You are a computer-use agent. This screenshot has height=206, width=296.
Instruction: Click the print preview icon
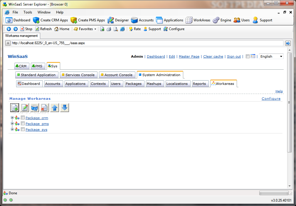(x=115, y=29)
